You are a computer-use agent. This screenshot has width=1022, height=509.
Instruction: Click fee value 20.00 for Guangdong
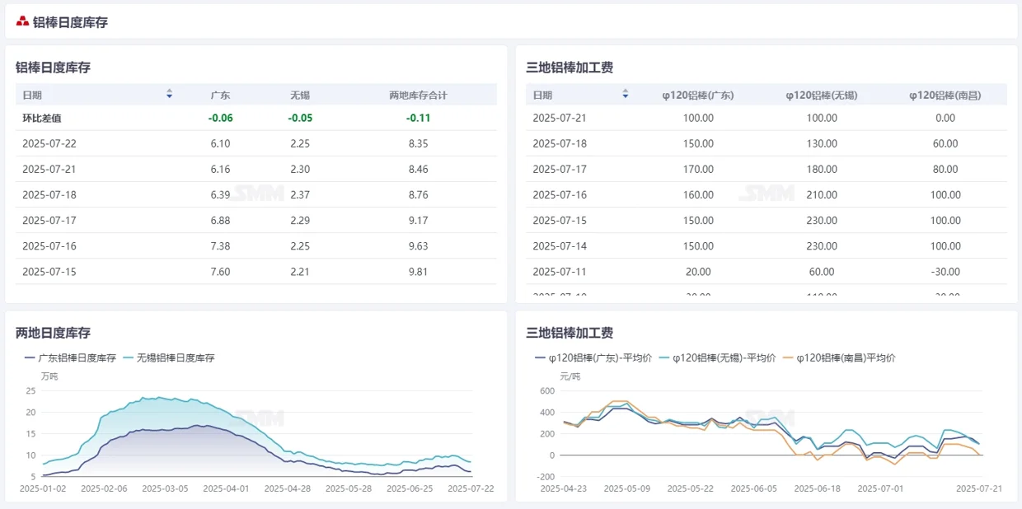(698, 271)
